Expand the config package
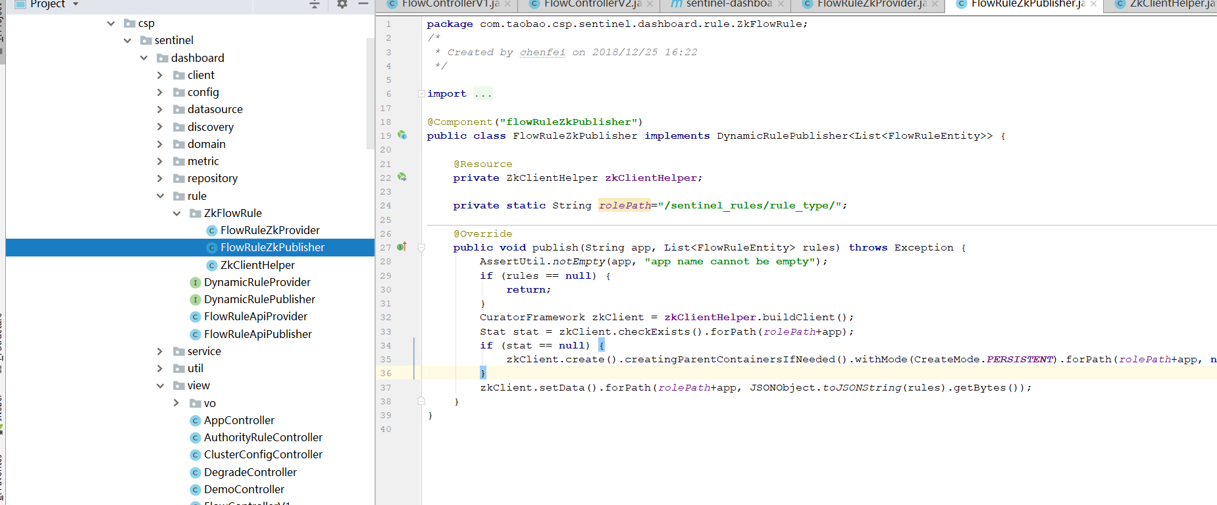Image resolution: width=1217 pixels, height=505 pixels. coord(160,92)
